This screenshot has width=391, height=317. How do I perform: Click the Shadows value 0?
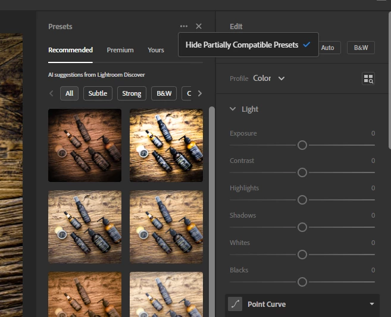373,215
